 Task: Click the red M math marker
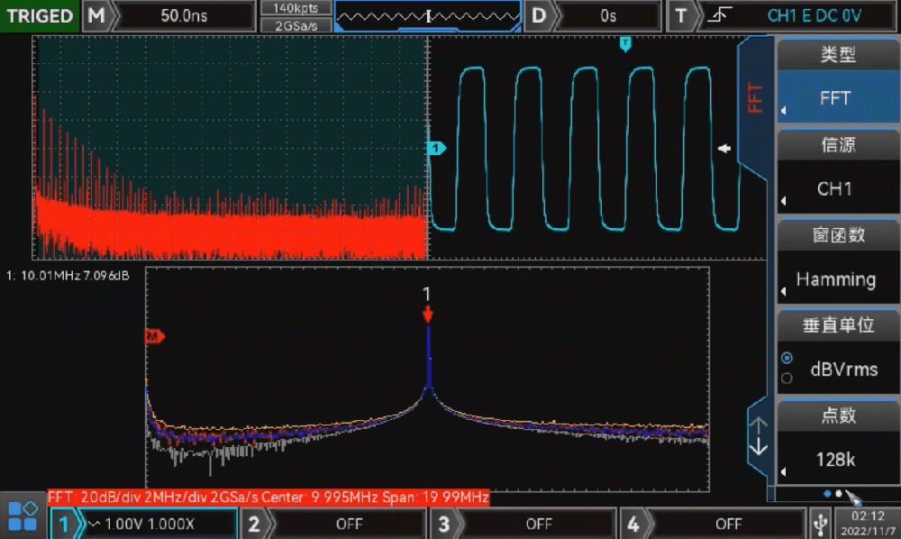pyautogui.click(x=153, y=336)
